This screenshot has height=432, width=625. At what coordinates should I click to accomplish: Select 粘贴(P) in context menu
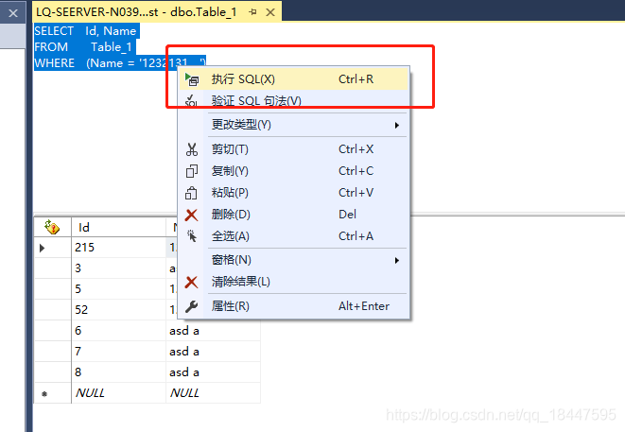[294, 193]
